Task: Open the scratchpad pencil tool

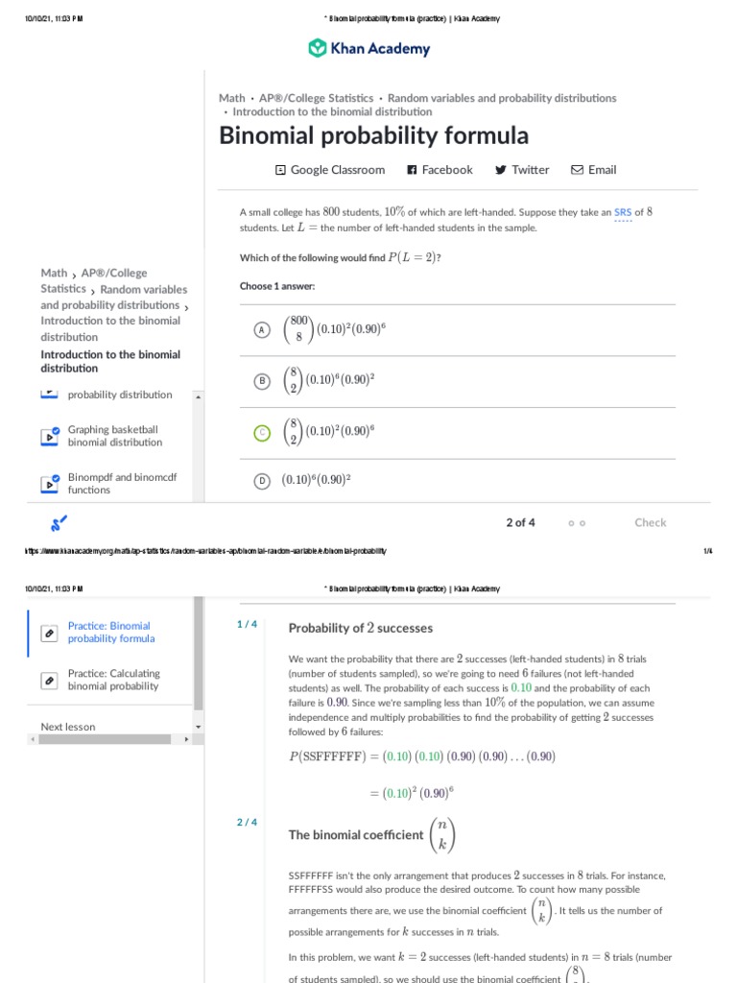Action: (x=59, y=523)
